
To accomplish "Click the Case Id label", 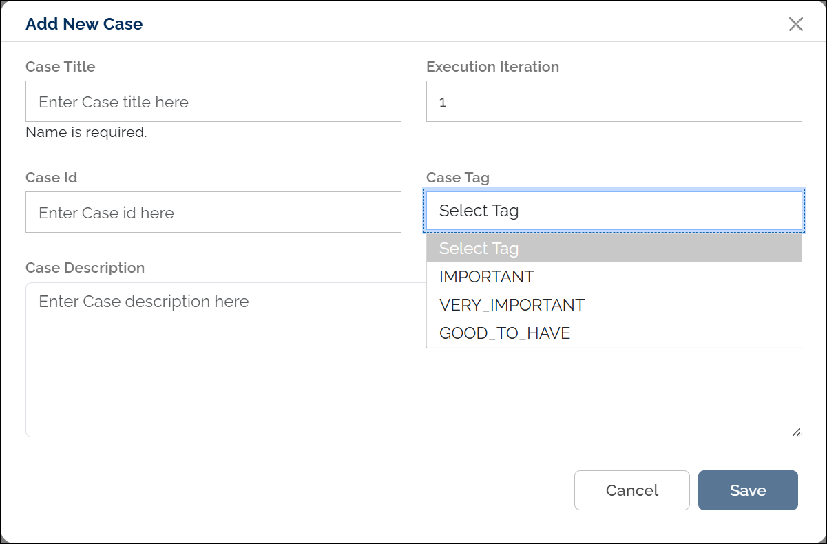I will tap(50, 177).
